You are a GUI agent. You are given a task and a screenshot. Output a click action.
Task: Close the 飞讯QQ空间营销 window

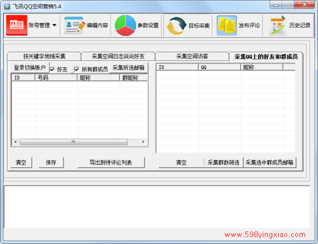[305, 4]
